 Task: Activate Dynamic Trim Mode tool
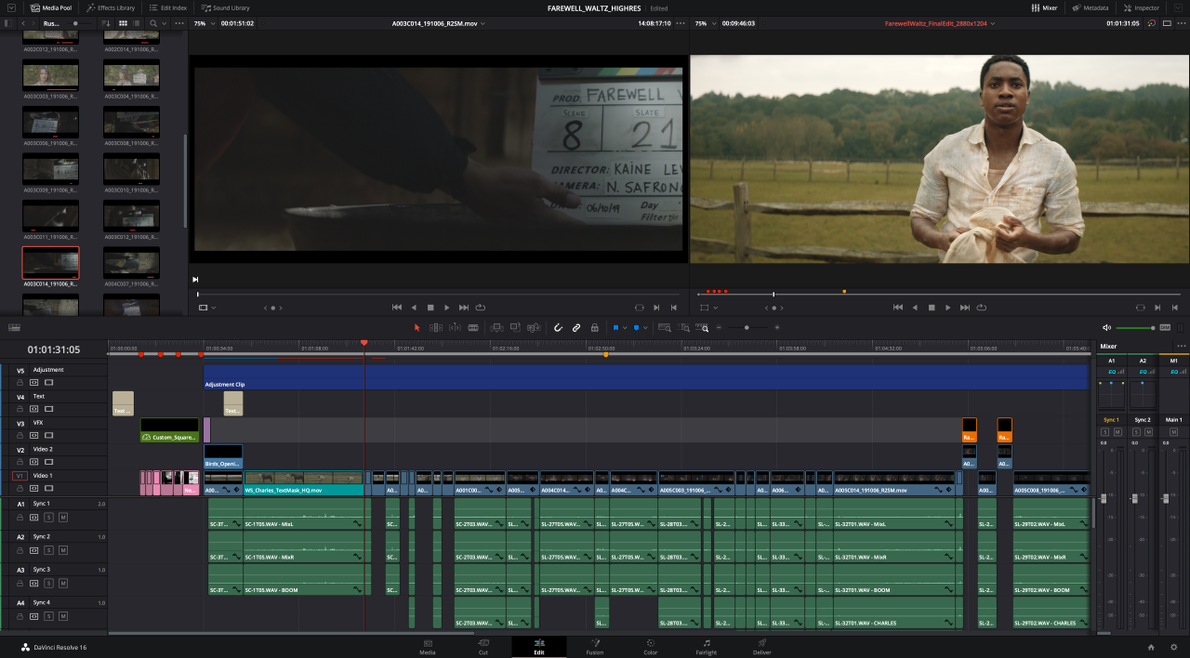coord(455,327)
